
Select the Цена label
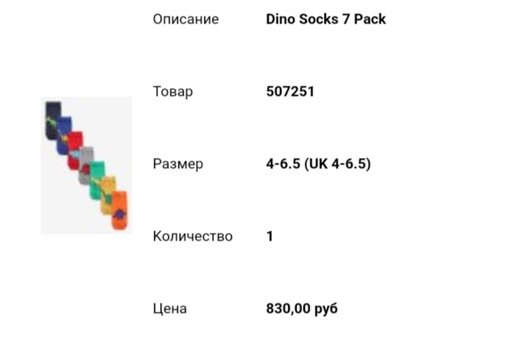[169, 308]
